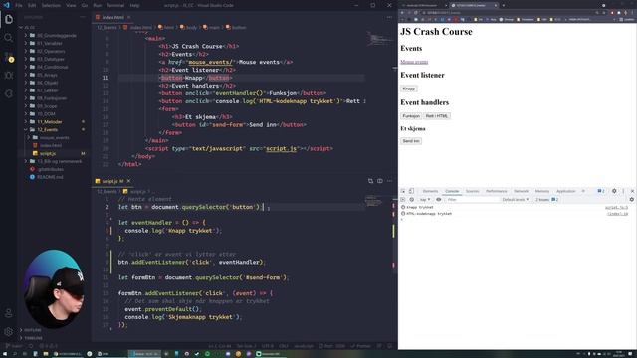Image resolution: width=637 pixels, height=358 pixels.
Task: Open more actions for the script.js editor group
Action: click(x=389, y=181)
